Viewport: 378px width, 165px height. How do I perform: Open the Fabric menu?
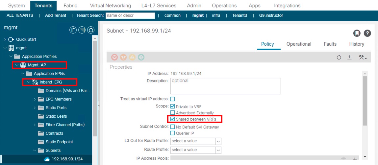(70, 6)
